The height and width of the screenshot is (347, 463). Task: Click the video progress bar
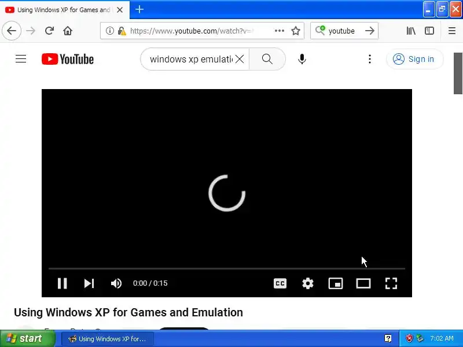click(x=227, y=268)
